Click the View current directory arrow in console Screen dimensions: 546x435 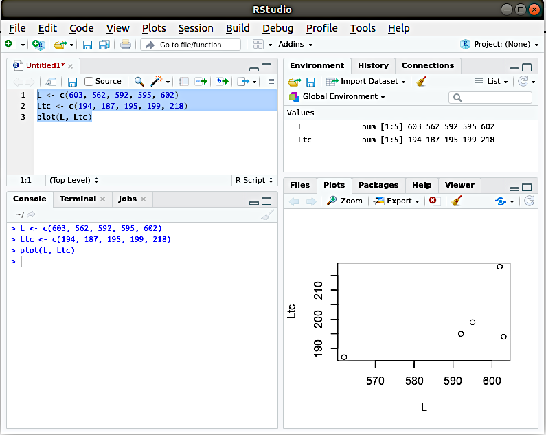31,214
